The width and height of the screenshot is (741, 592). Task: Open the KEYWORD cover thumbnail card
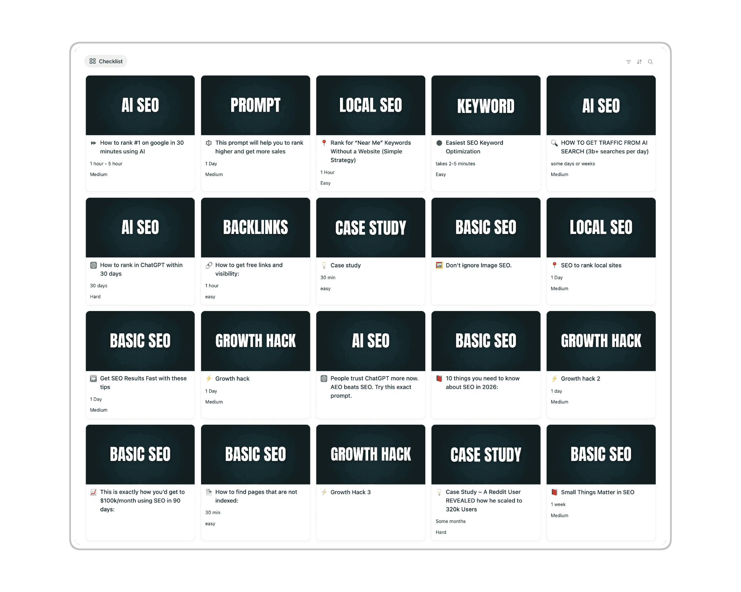coord(486,105)
